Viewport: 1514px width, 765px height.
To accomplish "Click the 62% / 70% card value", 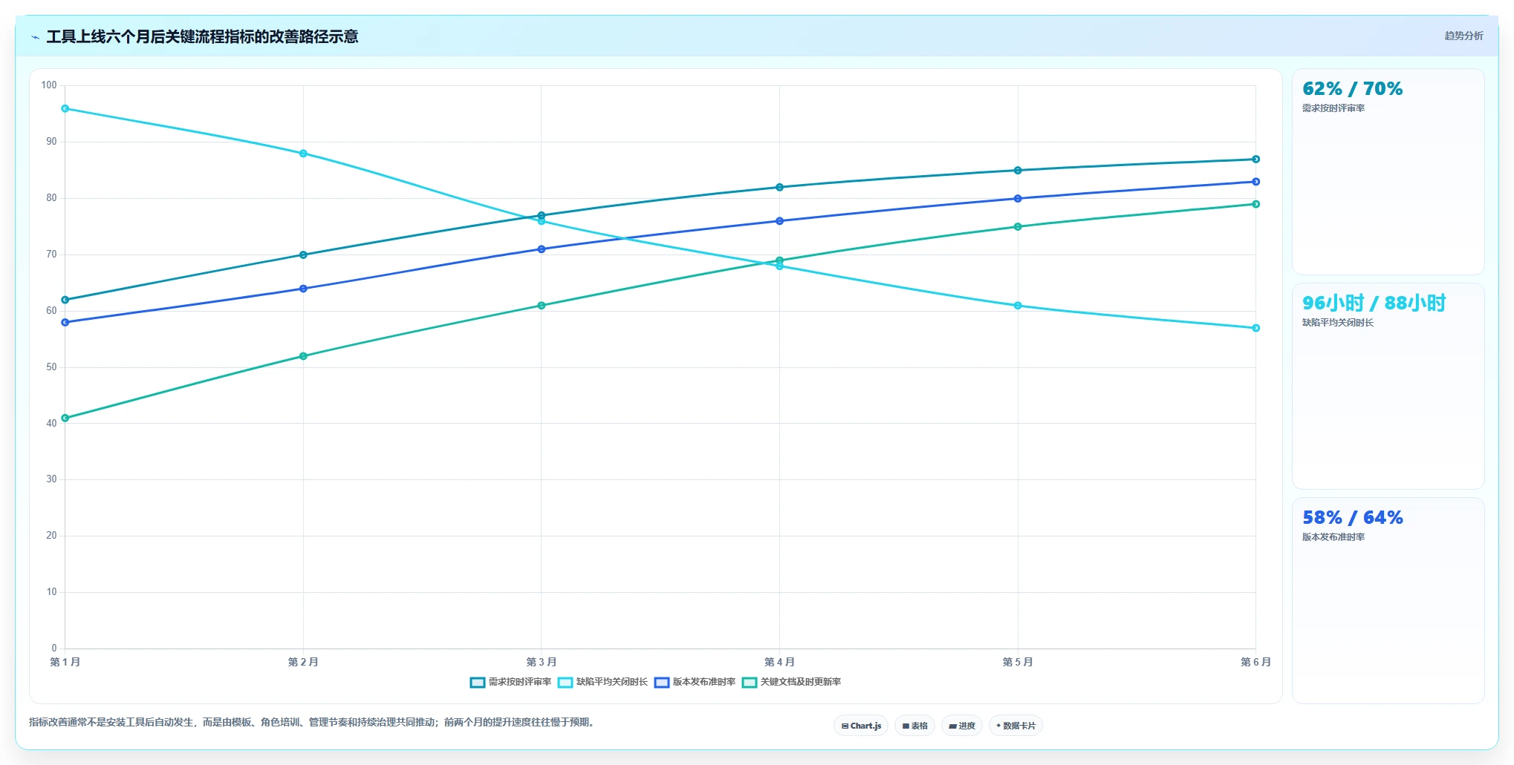I will [x=1352, y=89].
